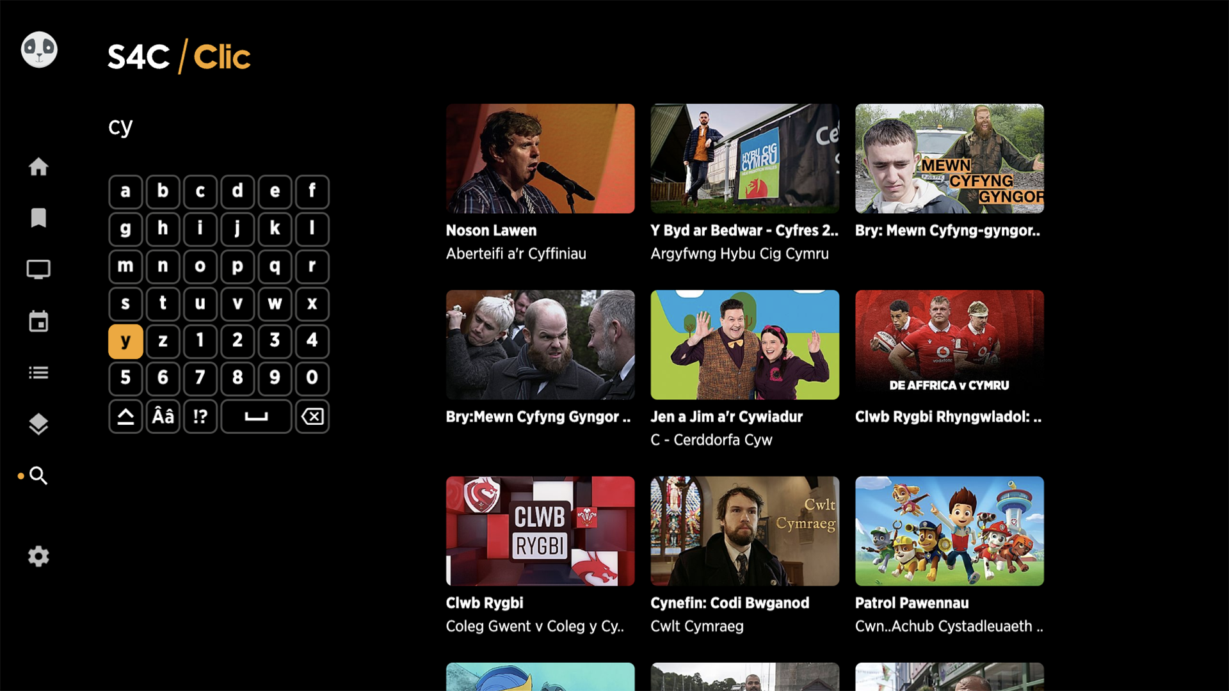The image size is (1229, 691).
Task: Open Clwb Rygbi Coleg Gwent match
Action: click(x=540, y=531)
